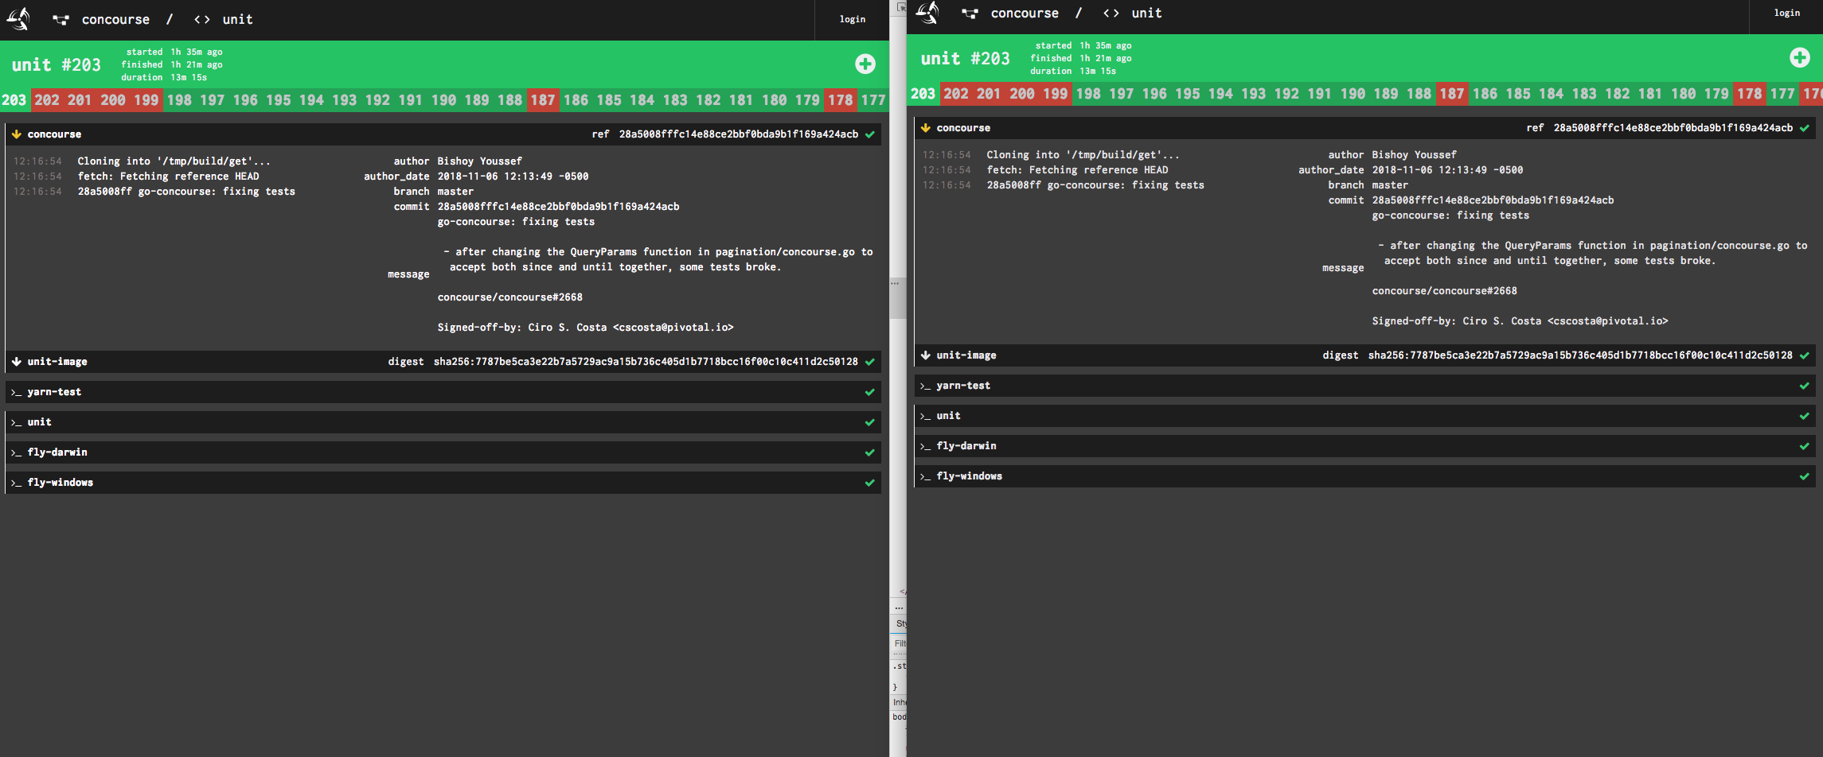The image size is (1823, 757).
Task: Trigger a new build with the plus icon
Action: click(x=865, y=64)
